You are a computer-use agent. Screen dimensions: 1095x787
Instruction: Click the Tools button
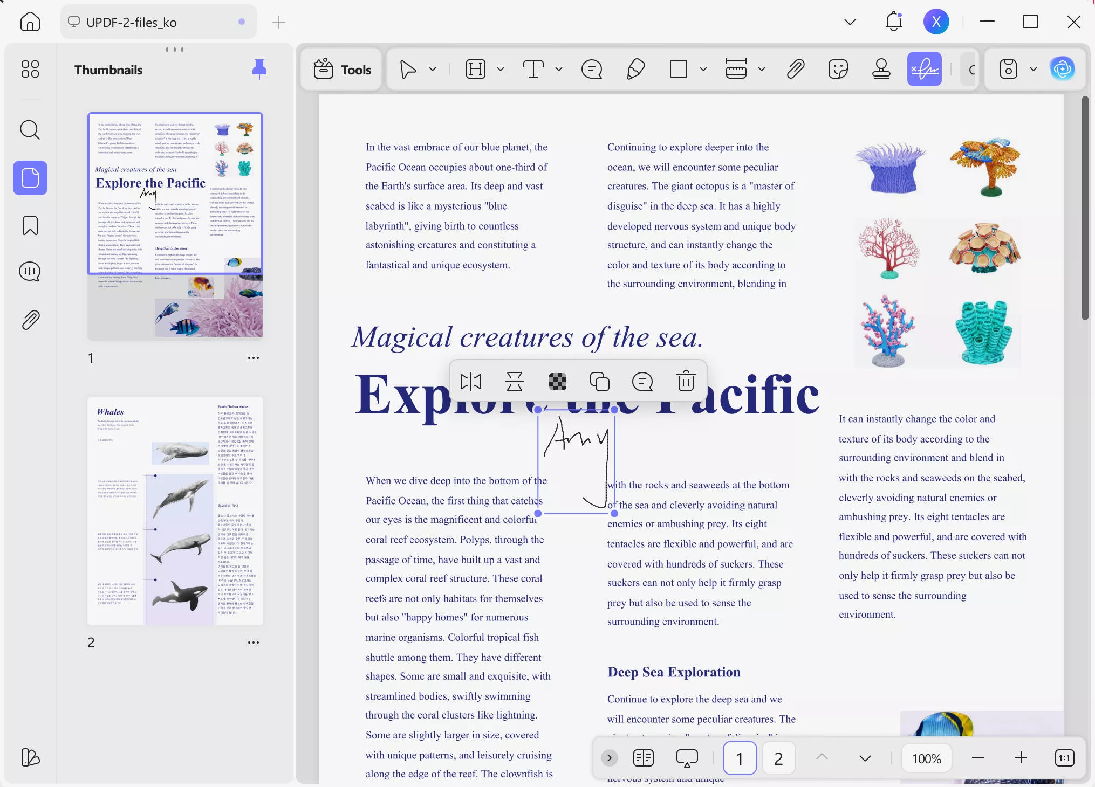342,69
